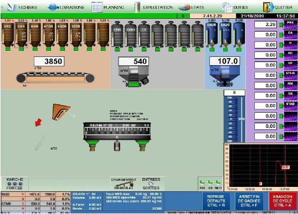Click the 2.29 PRE value field
Viewport: 298px width, 214px height.
[265, 24]
